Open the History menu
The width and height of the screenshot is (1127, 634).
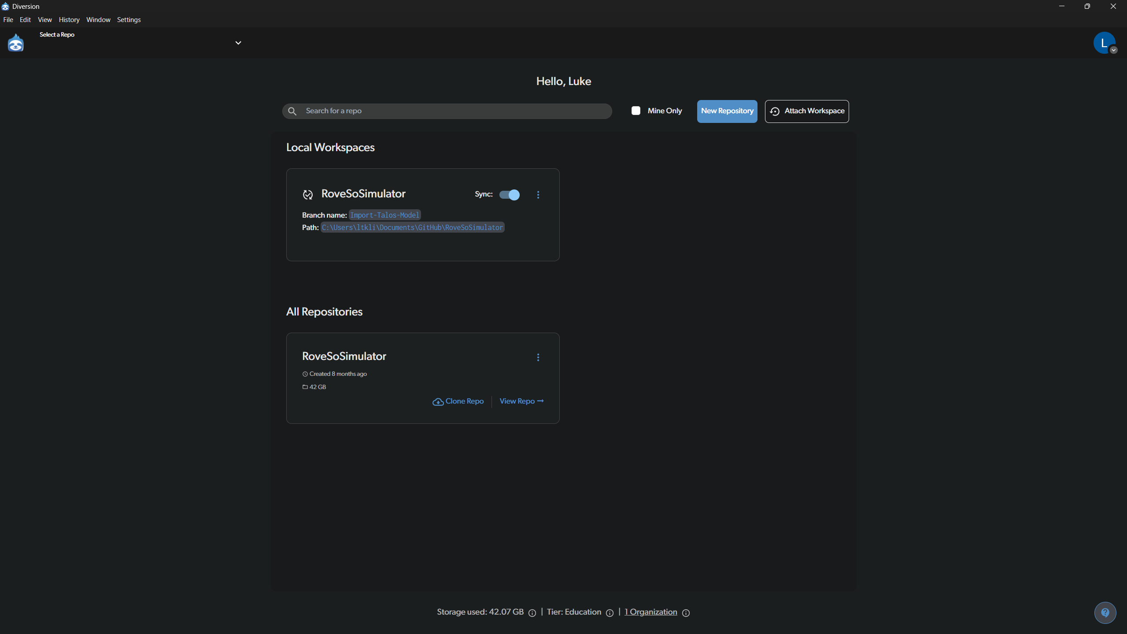click(69, 20)
